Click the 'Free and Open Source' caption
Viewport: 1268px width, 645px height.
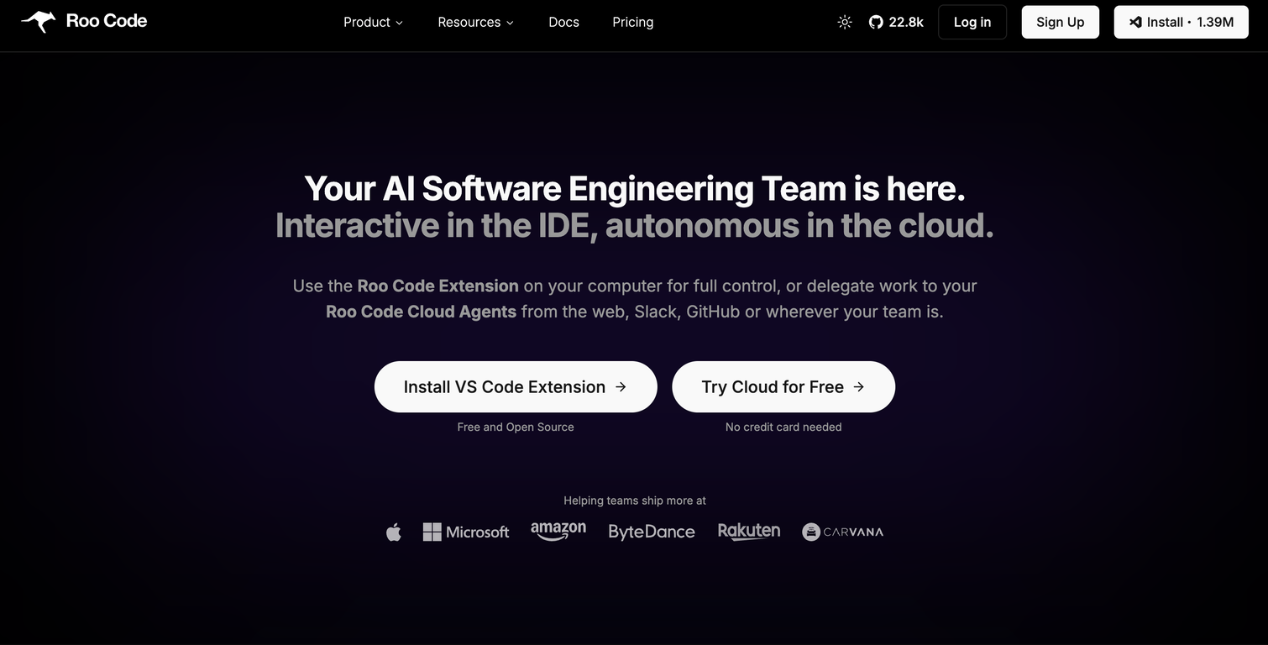click(x=516, y=427)
